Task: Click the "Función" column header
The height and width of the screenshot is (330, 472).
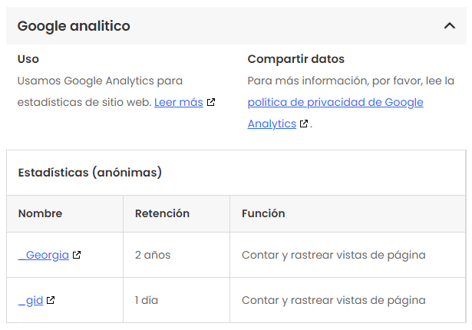Action: click(x=263, y=213)
